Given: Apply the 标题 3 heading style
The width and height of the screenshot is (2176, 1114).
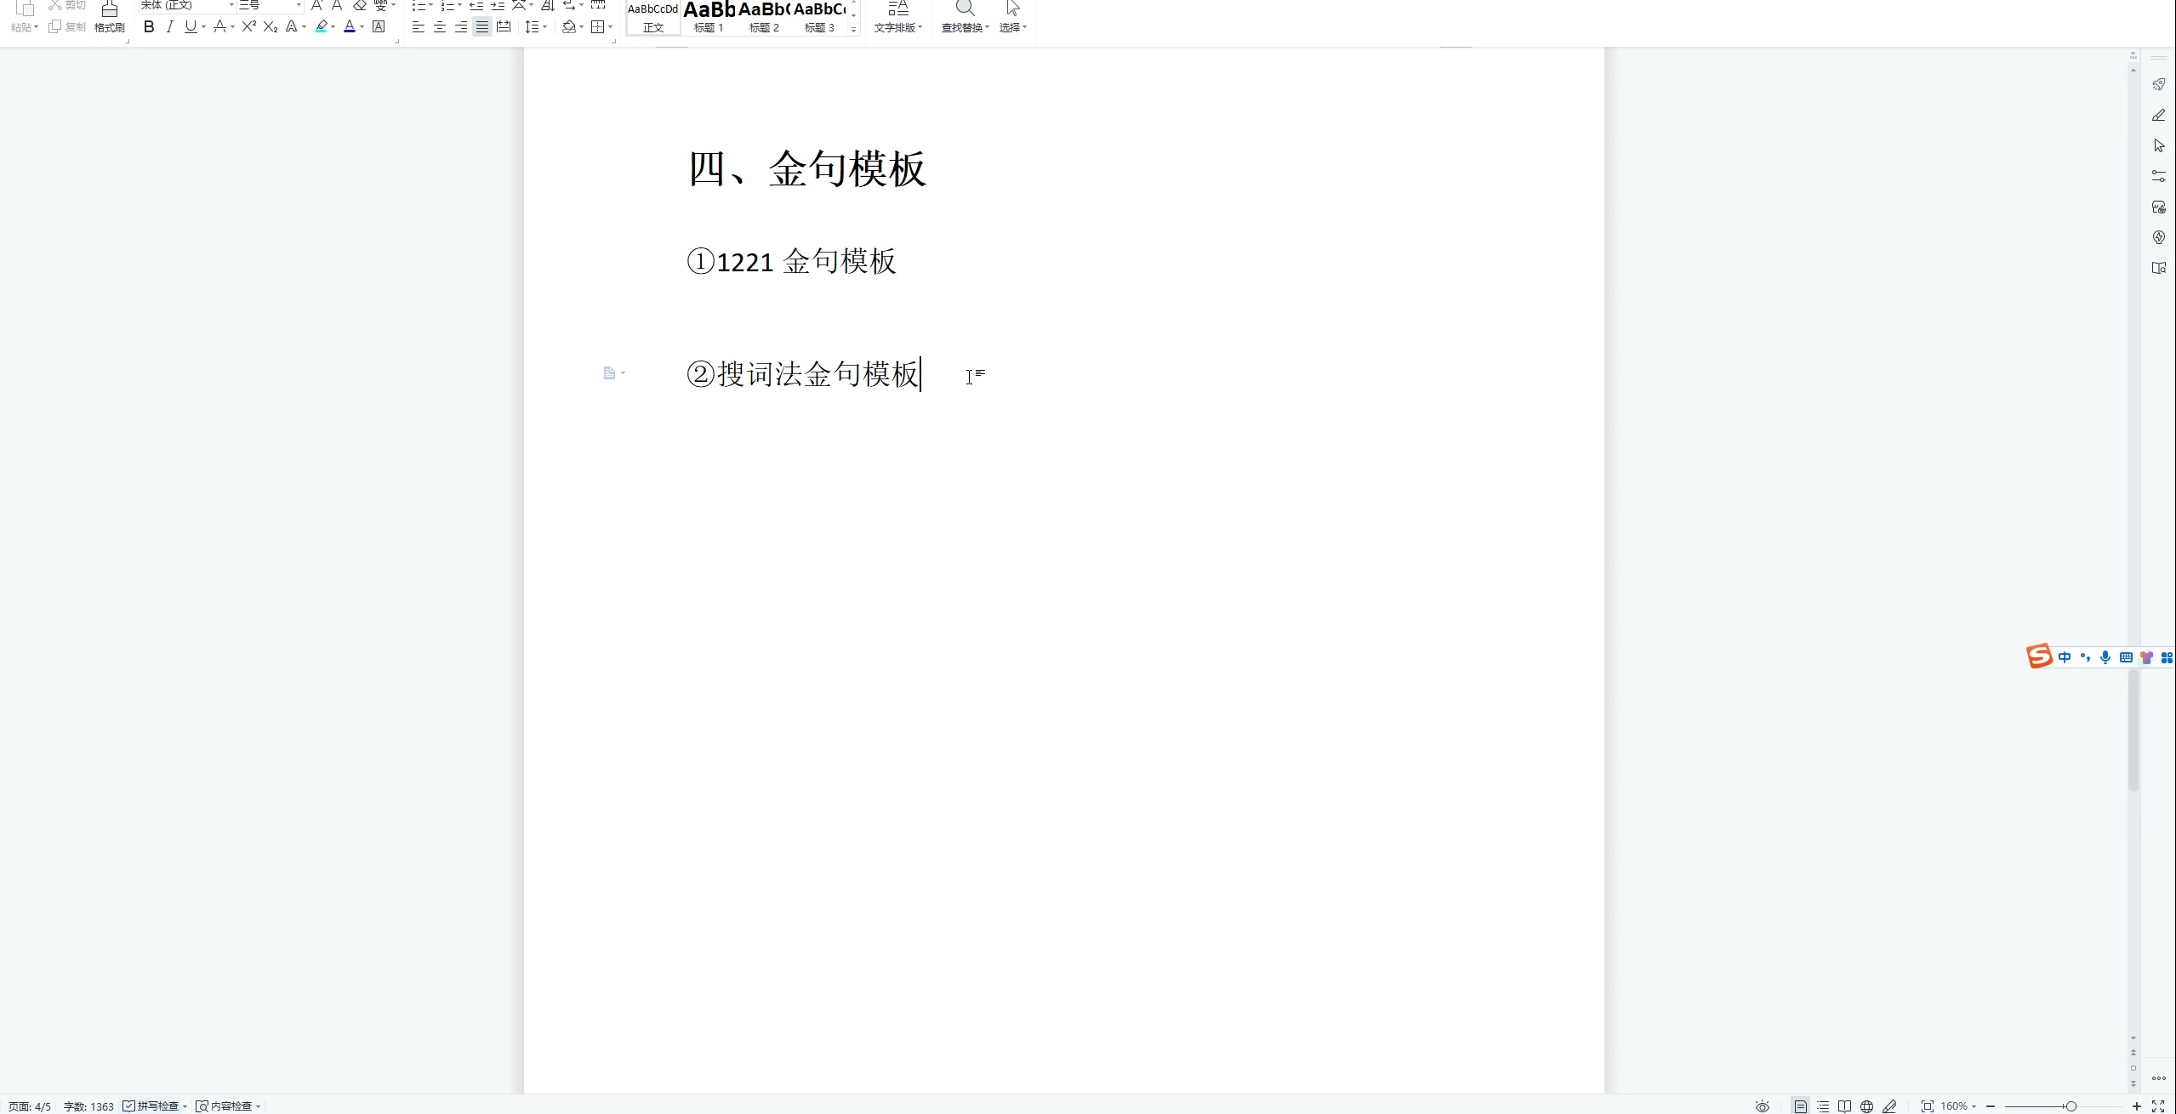Looking at the screenshot, I should click(x=819, y=18).
